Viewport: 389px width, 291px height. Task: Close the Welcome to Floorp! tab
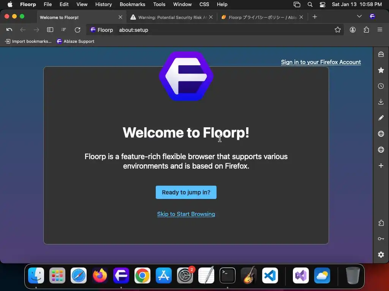pyautogui.click(x=120, y=17)
